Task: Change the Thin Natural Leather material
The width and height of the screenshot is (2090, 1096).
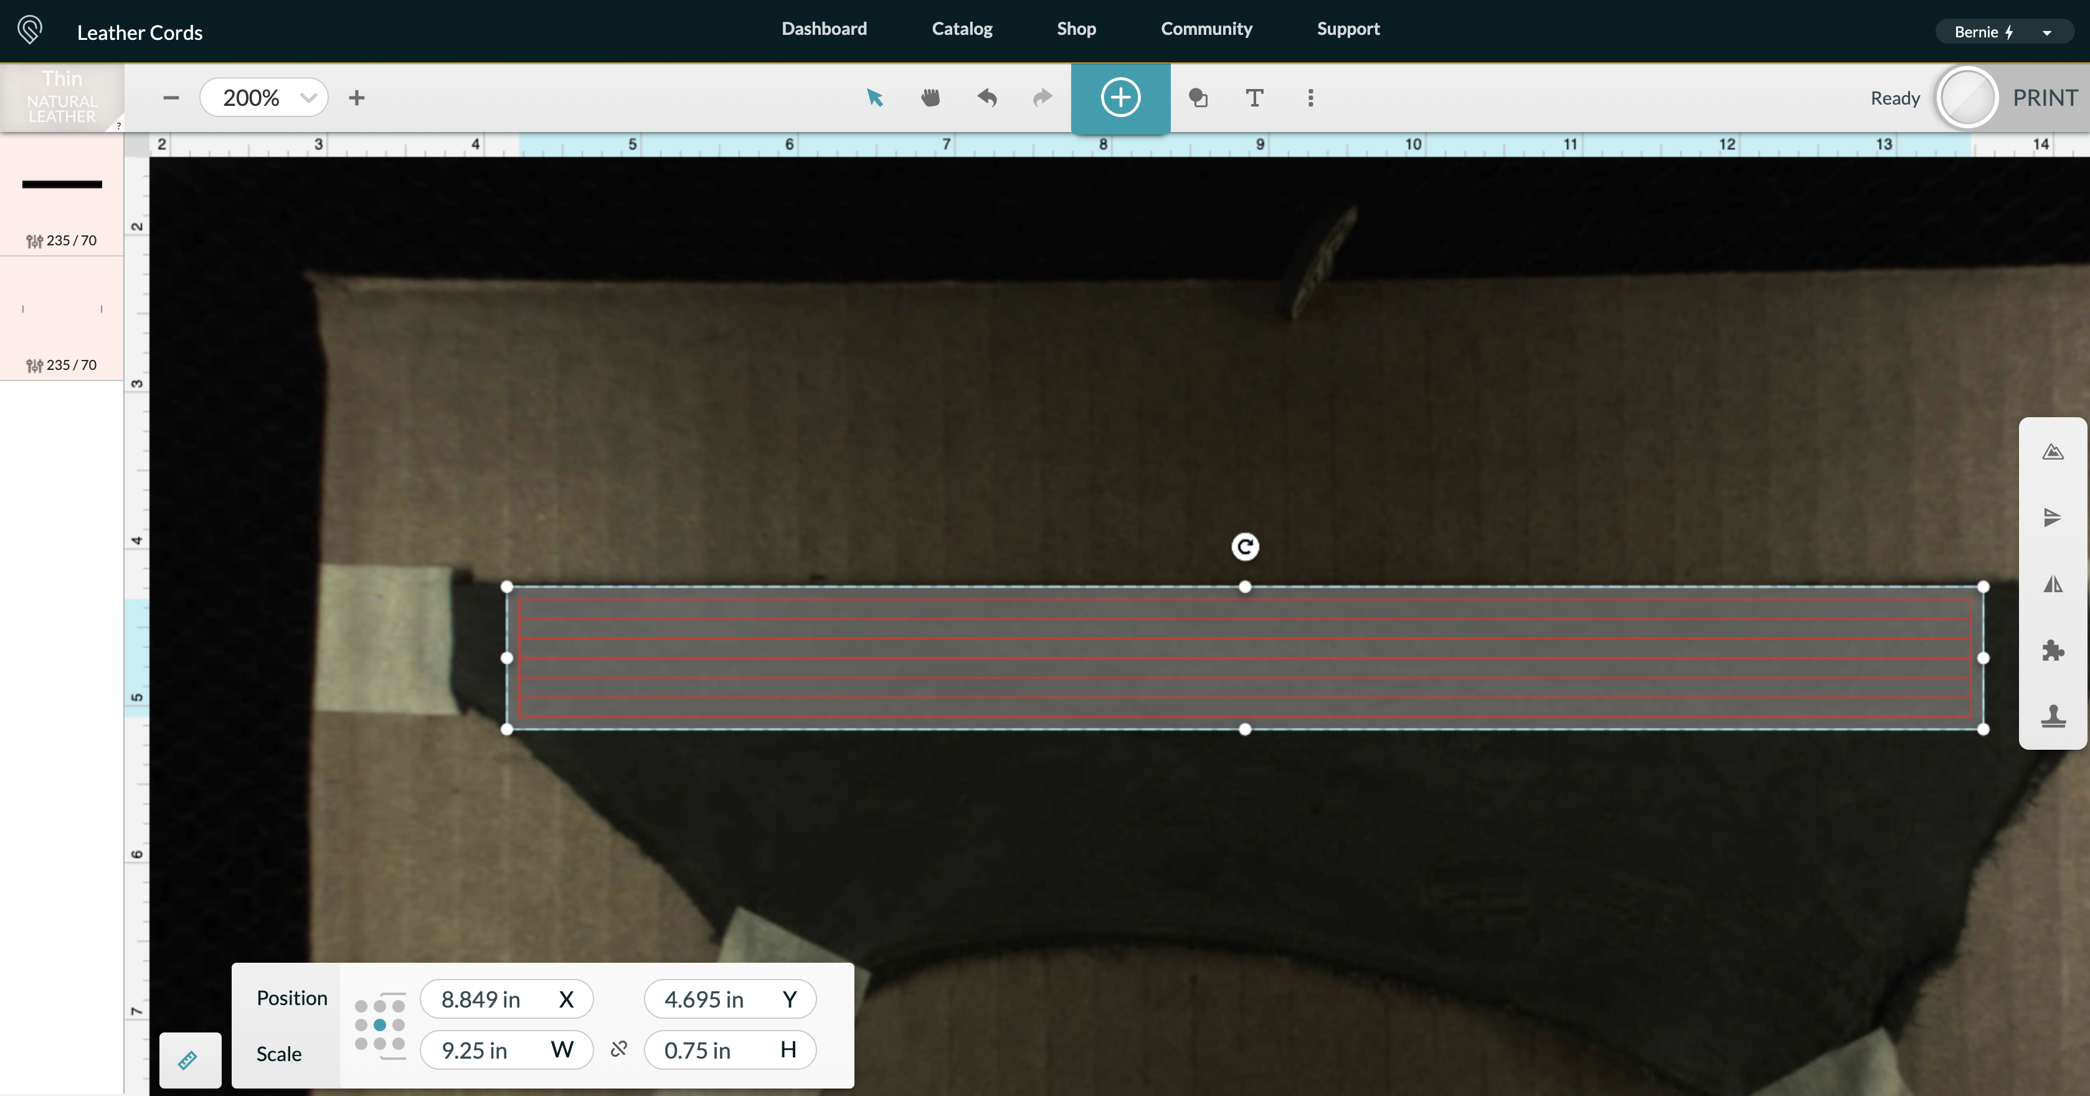Action: tap(62, 97)
